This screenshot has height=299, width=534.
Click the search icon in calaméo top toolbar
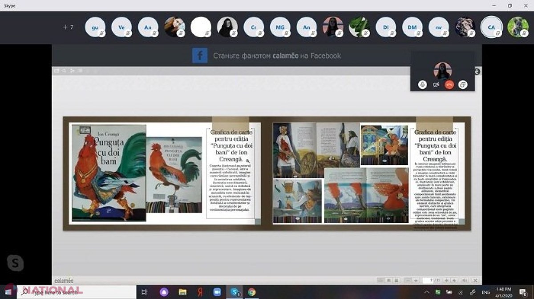(x=65, y=71)
